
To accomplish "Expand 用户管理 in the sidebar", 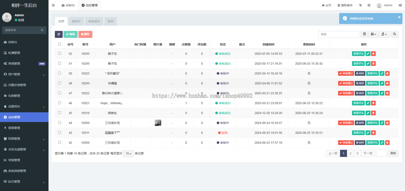I will tap(24, 74).
